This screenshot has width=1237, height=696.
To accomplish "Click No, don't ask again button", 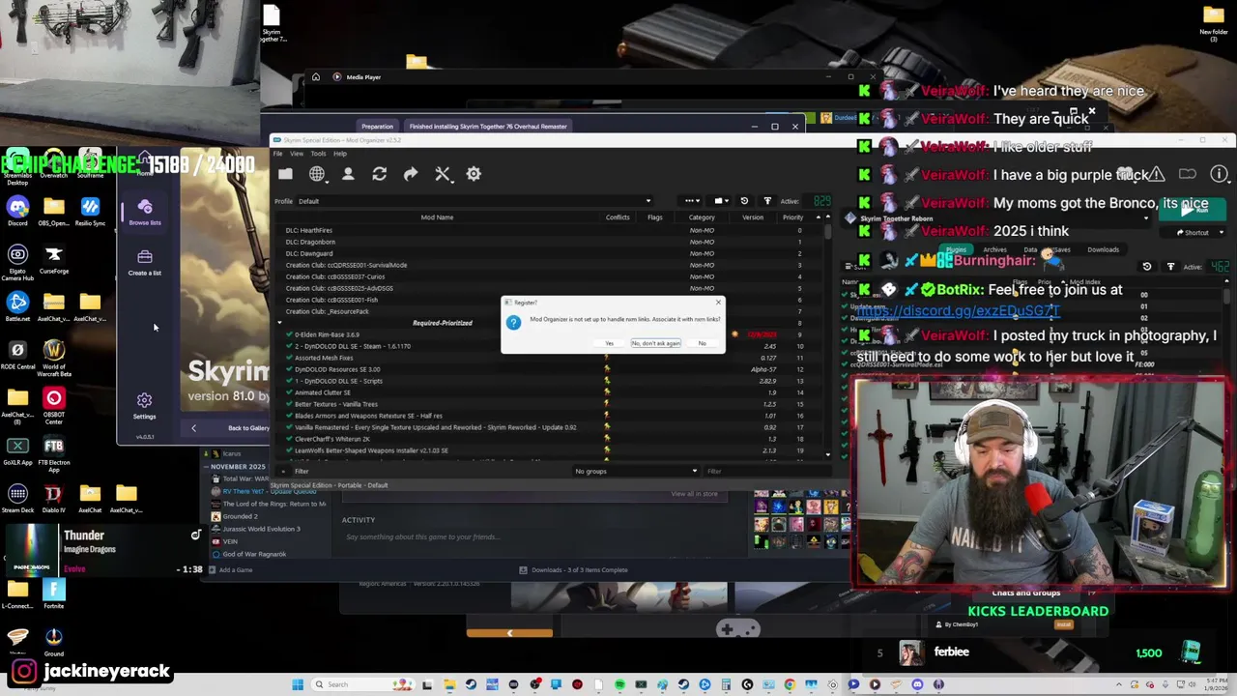I will click(656, 343).
